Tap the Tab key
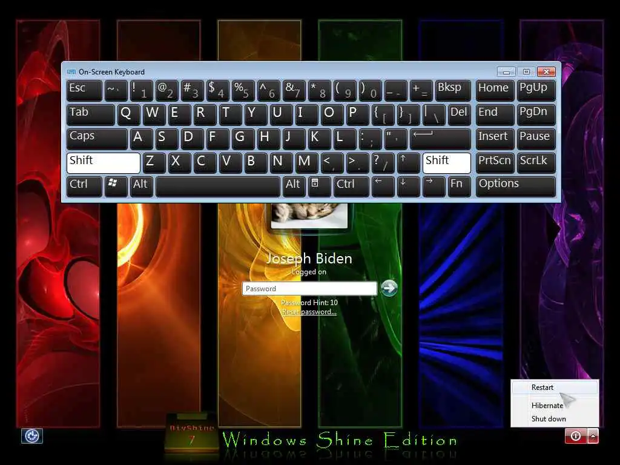Image resolution: width=620 pixels, height=465 pixels. (x=91, y=114)
